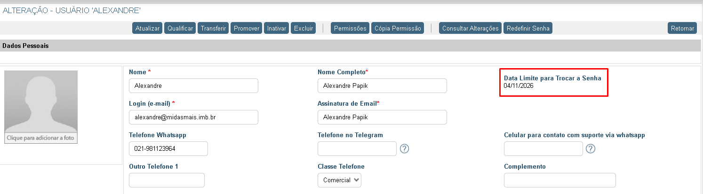
Task: Click the Nome Completo text field
Action: tap(382, 86)
